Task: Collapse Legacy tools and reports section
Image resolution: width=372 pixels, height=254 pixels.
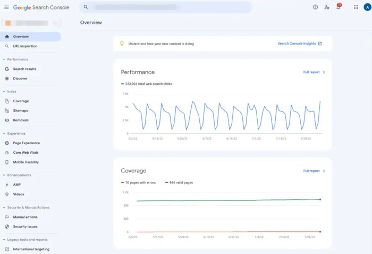Action: (x=4, y=240)
